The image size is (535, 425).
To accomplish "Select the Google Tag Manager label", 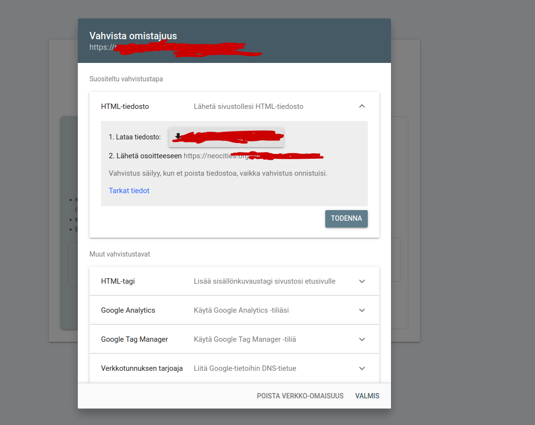I will click(134, 339).
